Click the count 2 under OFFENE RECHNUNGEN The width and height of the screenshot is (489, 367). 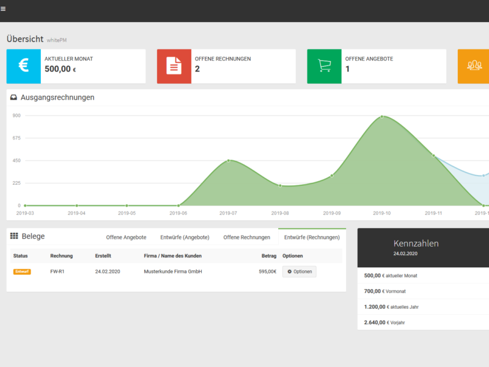click(x=197, y=69)
